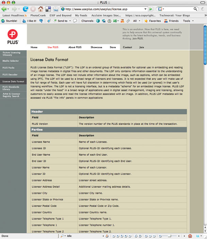Open the Tools dropdown in the StumbleUpon bar
The width and height of the screenshot is (207, 239).
coord(193,21)
